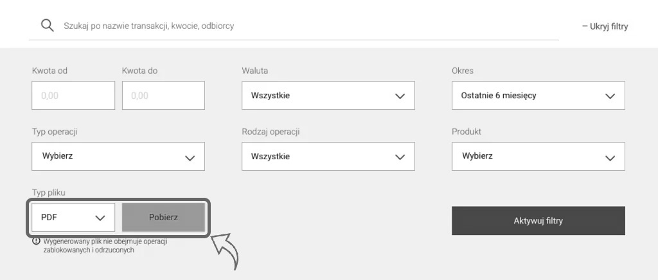Click the chevron arrow in the Waluta field

[400, 96]
